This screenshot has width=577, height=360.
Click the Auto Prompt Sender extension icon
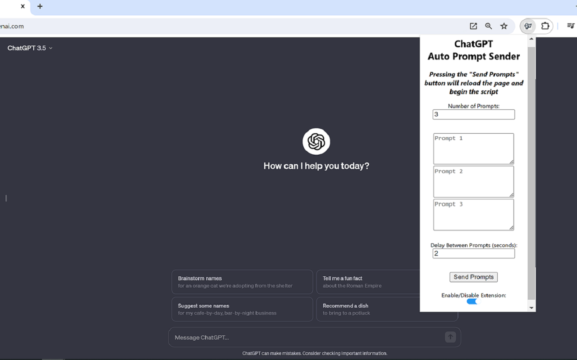point(528,26)
